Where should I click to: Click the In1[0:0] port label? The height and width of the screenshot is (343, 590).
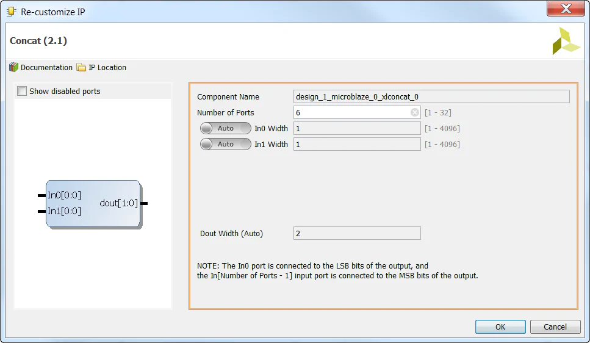64,211
